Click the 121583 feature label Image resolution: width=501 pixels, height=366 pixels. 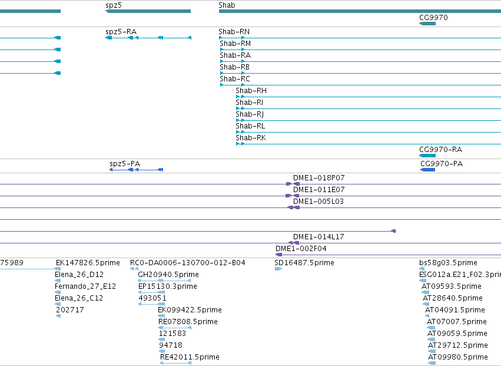click(x=172, y=334)
